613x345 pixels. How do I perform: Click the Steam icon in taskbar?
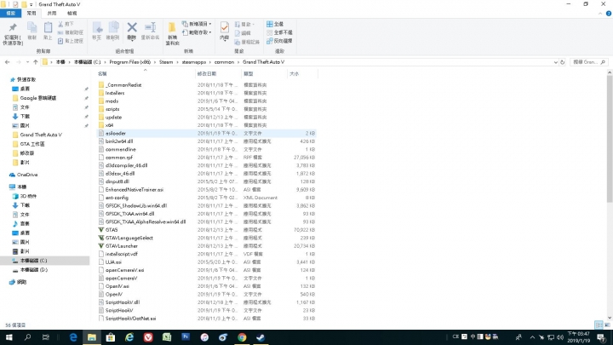click(261, 337)
